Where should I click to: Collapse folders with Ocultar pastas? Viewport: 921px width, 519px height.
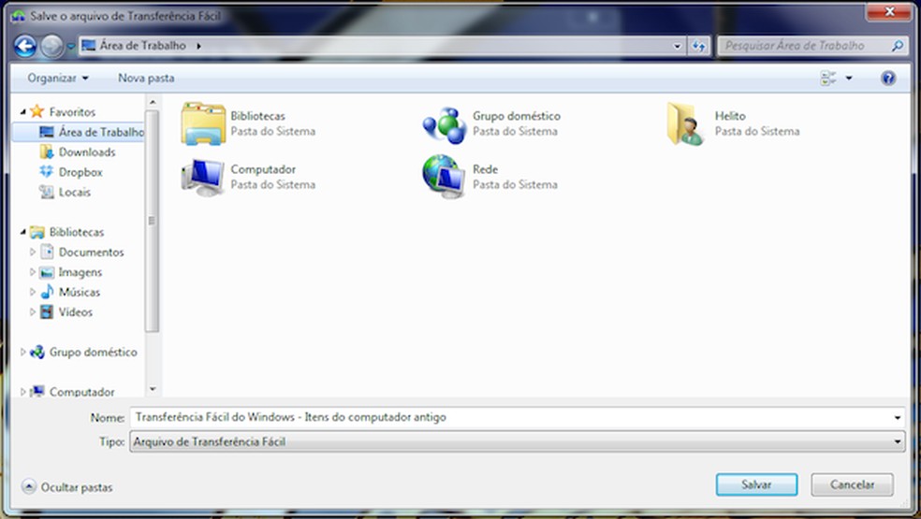point(67,486)
